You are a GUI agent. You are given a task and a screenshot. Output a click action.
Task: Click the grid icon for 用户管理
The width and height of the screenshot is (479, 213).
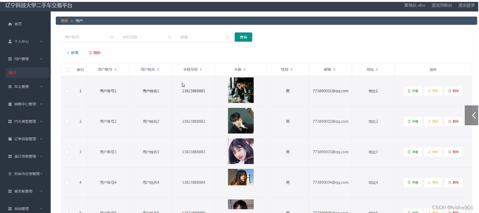pos(10,59)
